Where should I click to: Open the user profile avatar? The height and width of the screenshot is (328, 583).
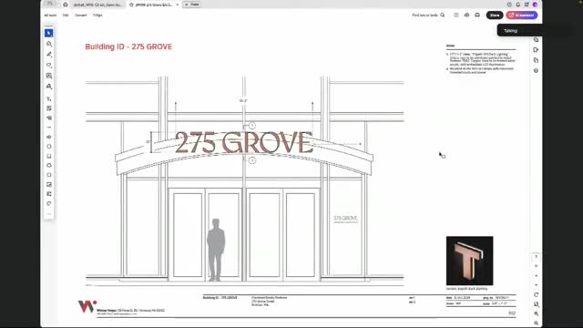click(x=535, y=5)
